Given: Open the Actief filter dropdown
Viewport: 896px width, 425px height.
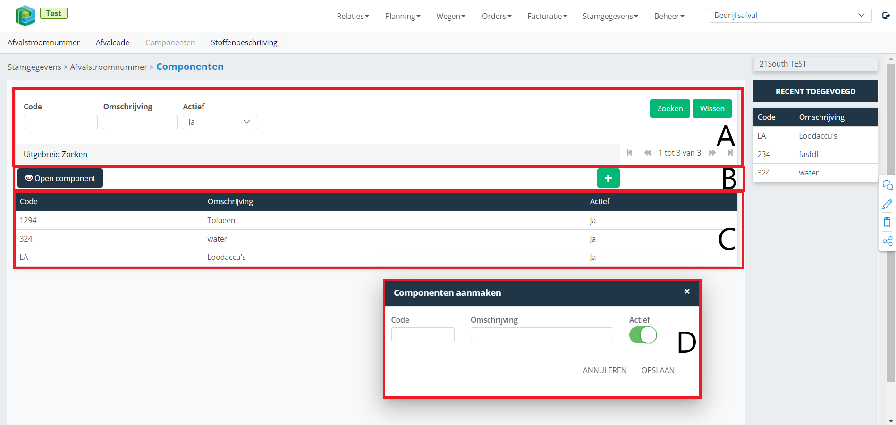Looking at the screenshot, I should point(220,122).
